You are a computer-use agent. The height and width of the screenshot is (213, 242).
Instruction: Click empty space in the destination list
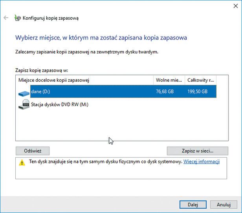(118, 126)
